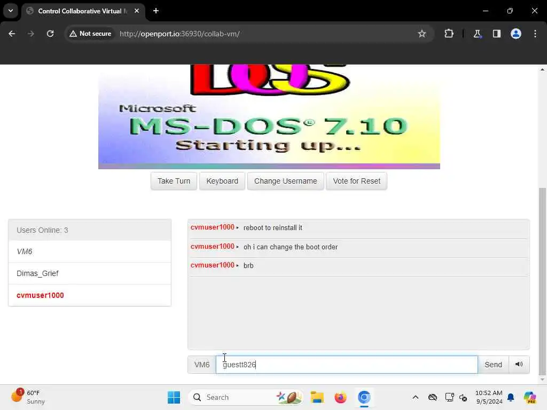Click the browser forward arrow
Image resolution: width=547 pixels, height=410 pixels.
click(30, 34)
